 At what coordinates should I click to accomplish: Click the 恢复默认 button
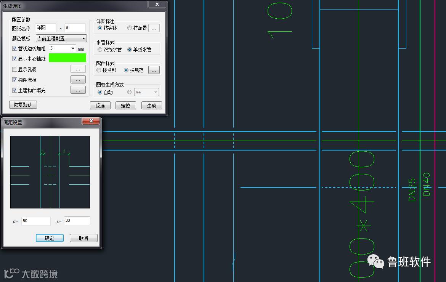23,105
